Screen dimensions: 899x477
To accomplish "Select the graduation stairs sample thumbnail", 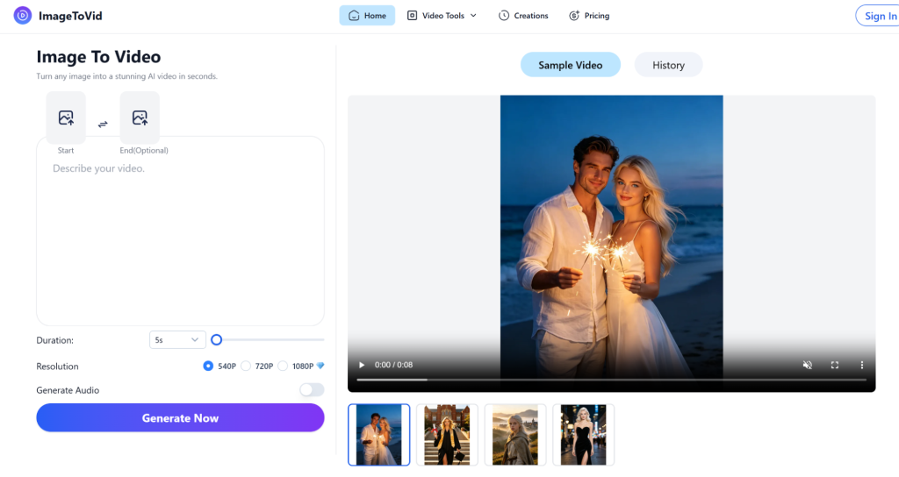I will (447, 435).
